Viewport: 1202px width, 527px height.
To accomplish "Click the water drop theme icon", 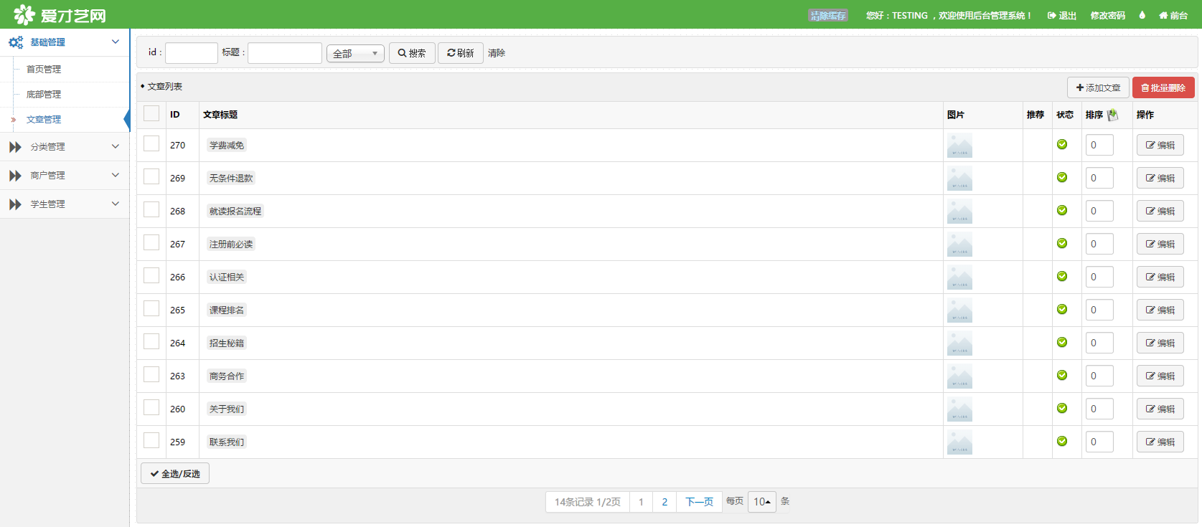I will click(x=1142, y=15).
